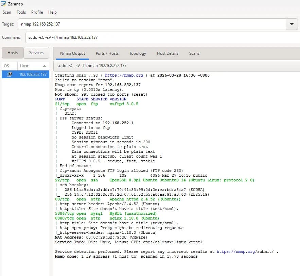Image resolution: width=300 pixels, height=276 pixels.
Task: Open the Scan menu
Action: 7,12
